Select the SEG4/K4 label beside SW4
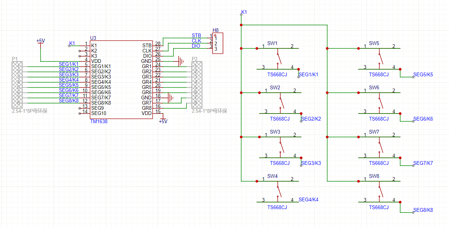Image resolution: width=449 pixels, height=227 pixels. 308,200
